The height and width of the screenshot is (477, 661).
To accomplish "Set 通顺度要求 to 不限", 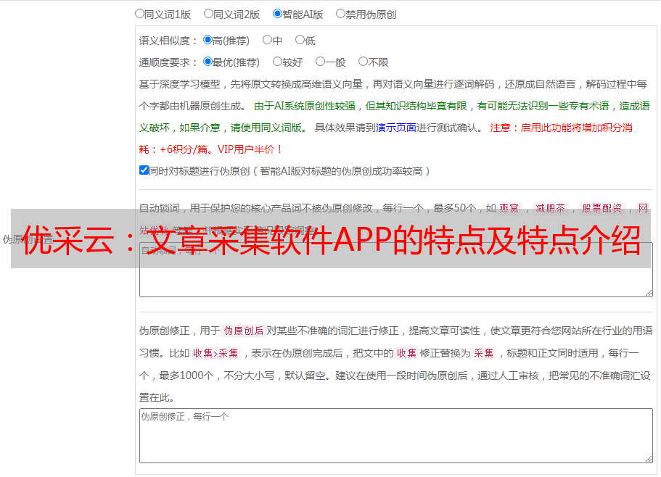I will [363, 62].
